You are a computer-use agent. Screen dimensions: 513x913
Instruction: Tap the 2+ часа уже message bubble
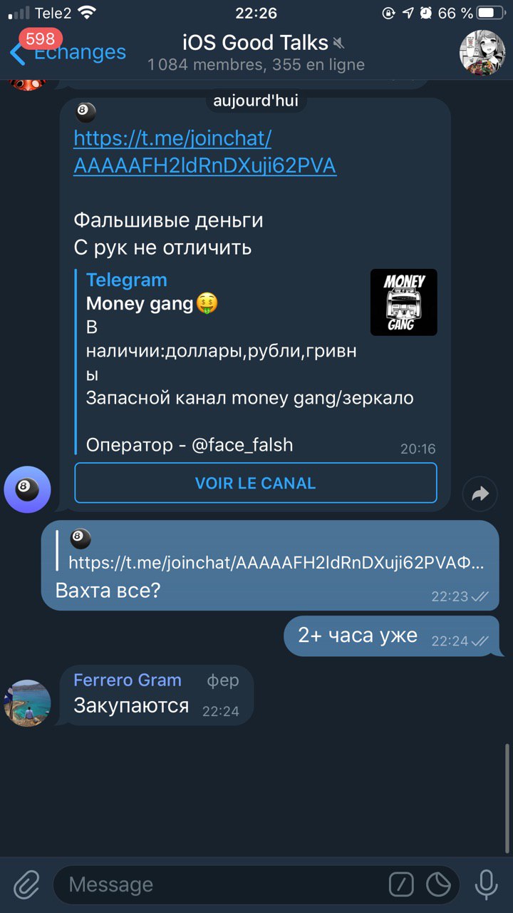click(x=392, y=636)
